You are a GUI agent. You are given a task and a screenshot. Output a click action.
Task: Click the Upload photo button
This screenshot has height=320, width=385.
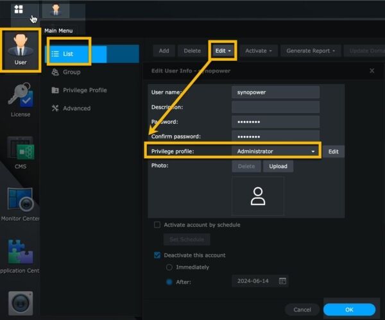point(278,166)
